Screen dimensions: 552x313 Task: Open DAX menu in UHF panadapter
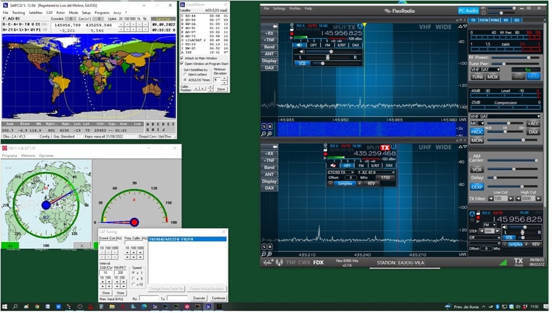(269, 188)
